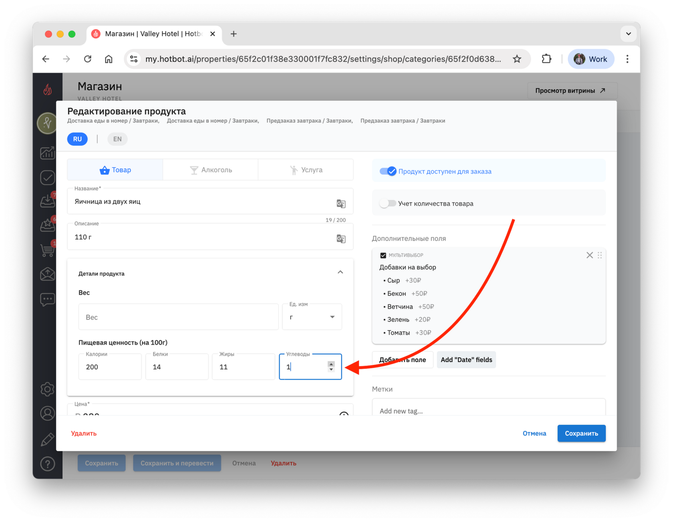Click the hotel avatar circle in the sidebar
The width and height of the screenshot is (673, 522).
coord(47,123)
